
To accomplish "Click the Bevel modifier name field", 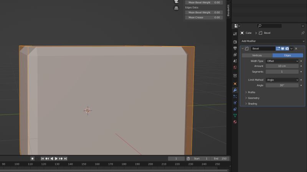I will [x=263, y=49].
